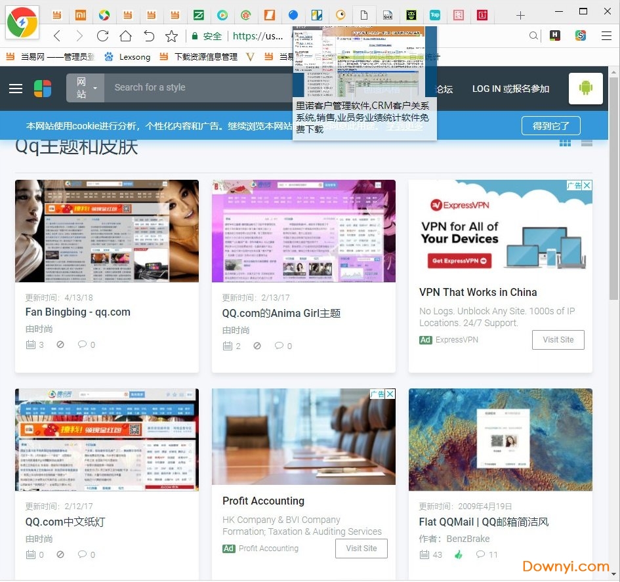
Task: Type in Search for a style field
Action: (x=197, y=88)
